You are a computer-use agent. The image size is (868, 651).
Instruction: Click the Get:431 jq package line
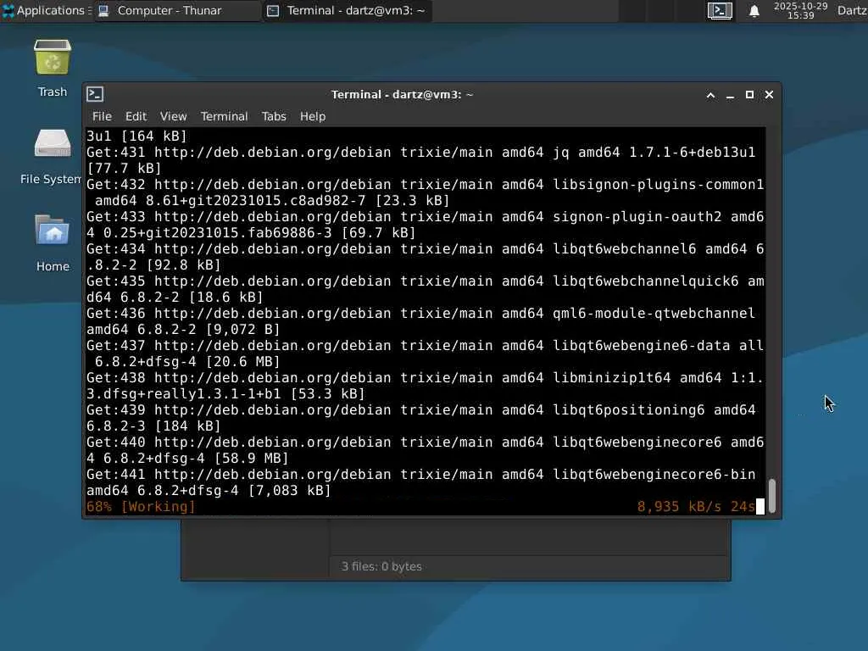pyautogui.click(x=420, y=160)
